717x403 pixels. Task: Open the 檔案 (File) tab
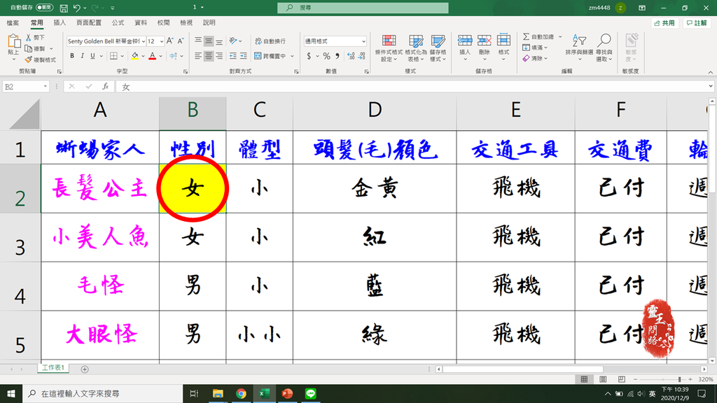coord(13,22)
